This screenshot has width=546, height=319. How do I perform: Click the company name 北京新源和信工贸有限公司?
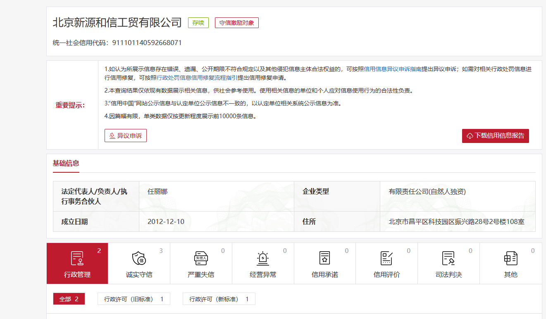tap(117, 22)
